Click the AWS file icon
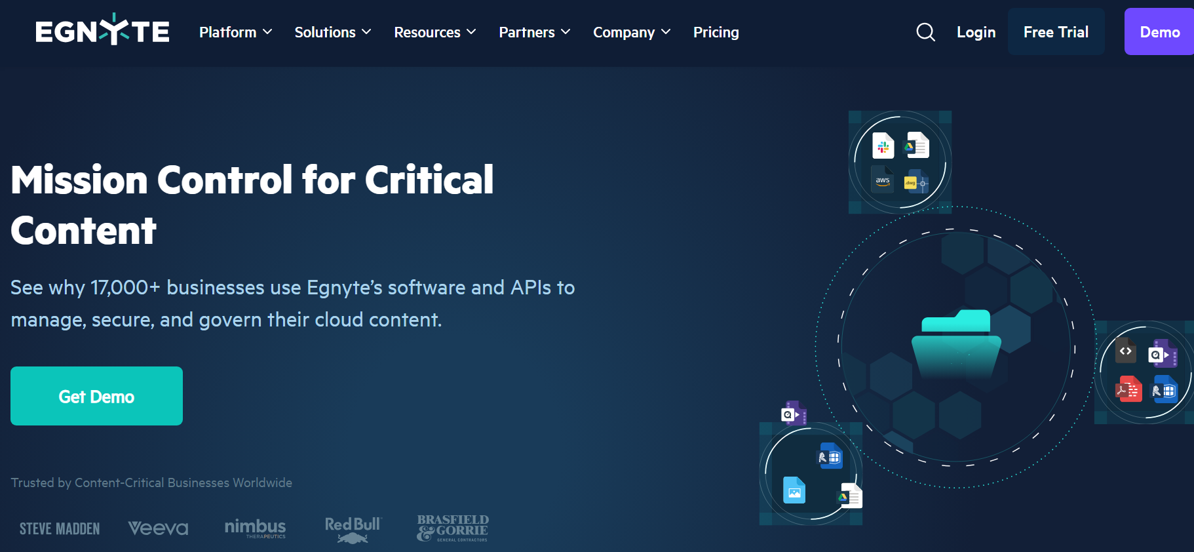This screenshot has height=552, width=1194. [883, 180]
